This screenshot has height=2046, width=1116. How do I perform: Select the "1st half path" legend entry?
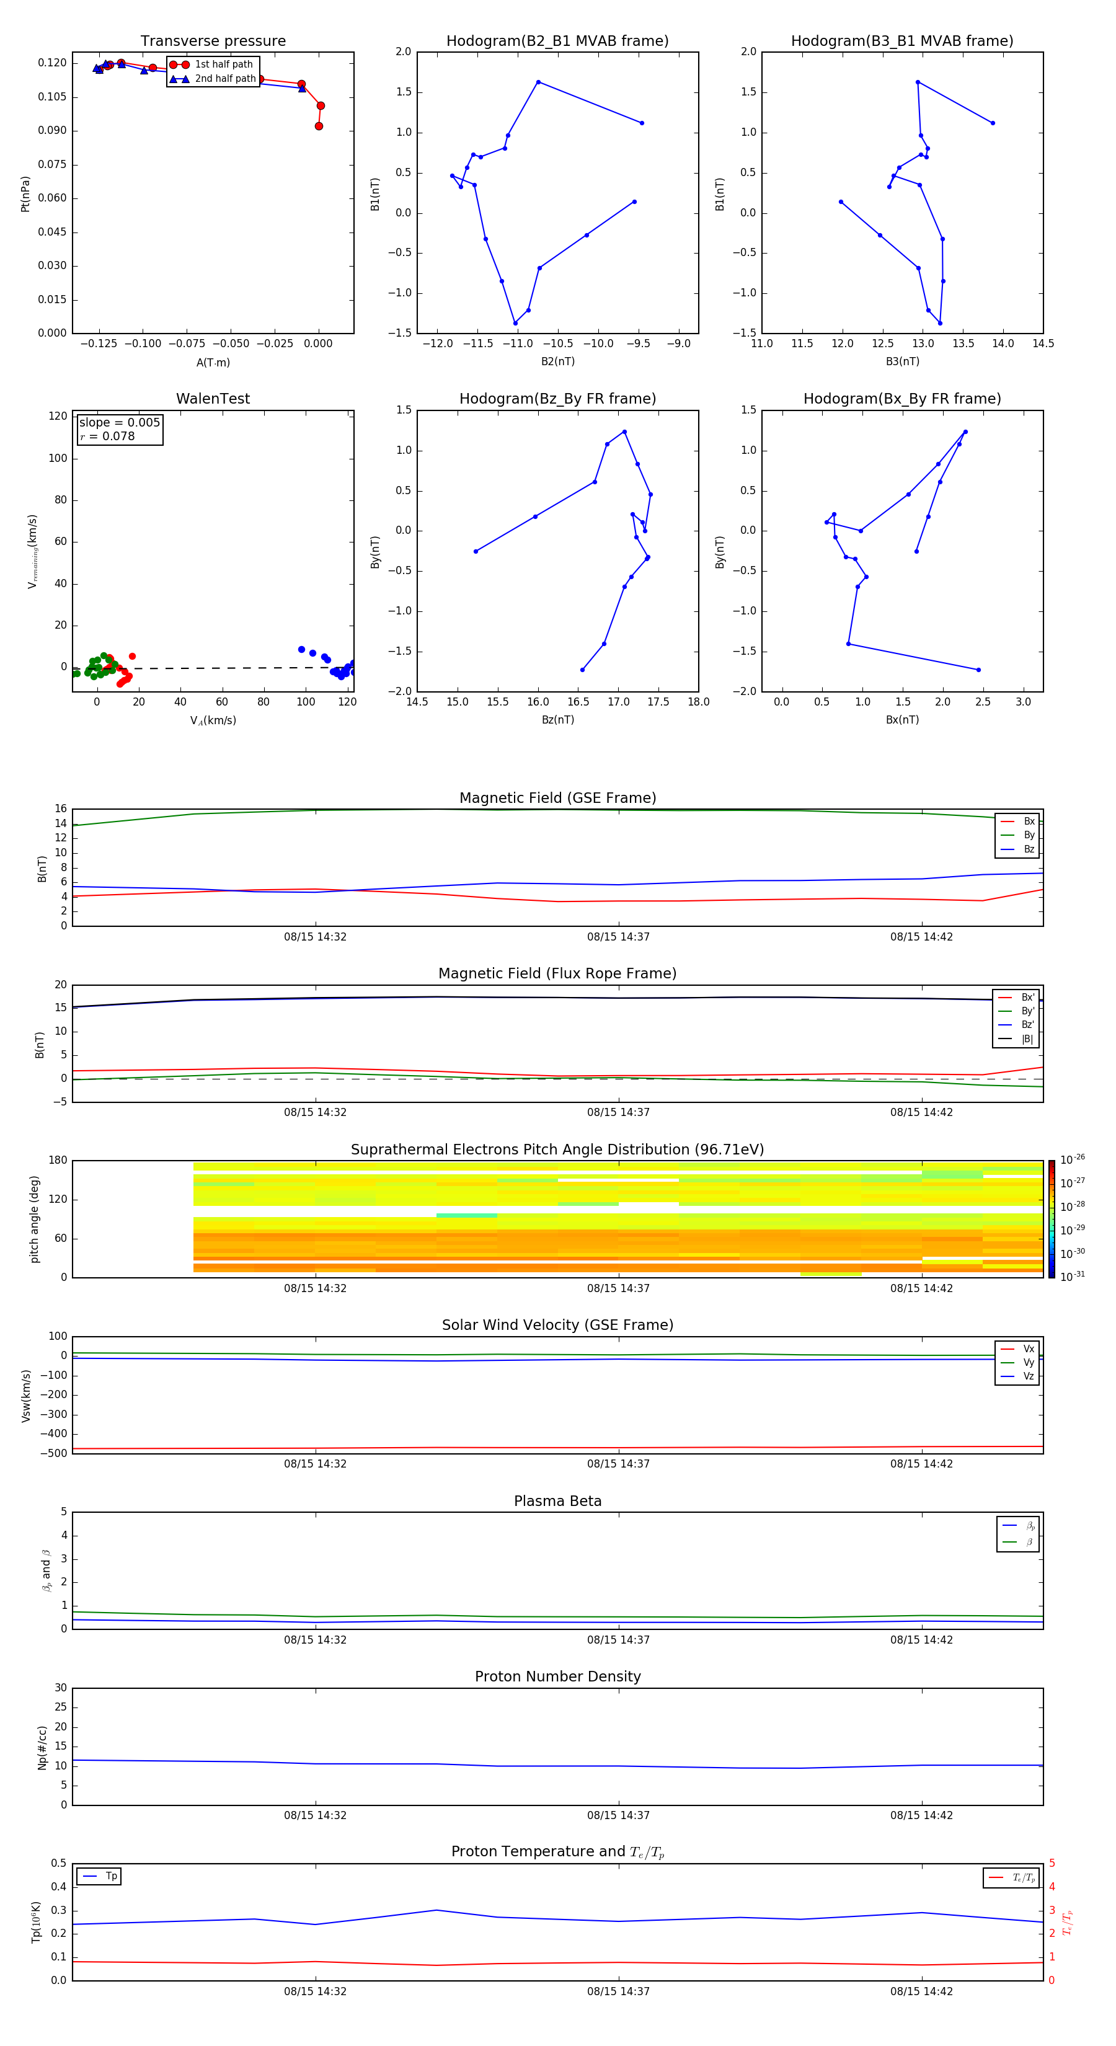[213, 64]
